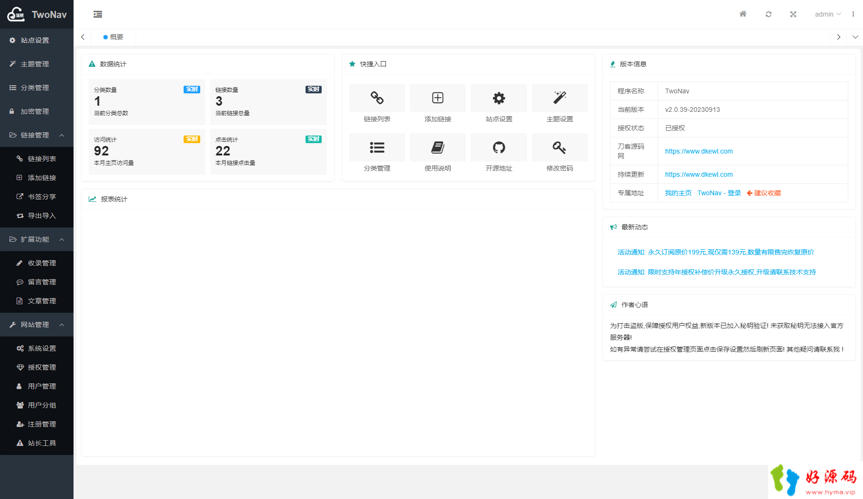Screen dimensions: 863x499
Task: Click the 报表统计 panel header
Action: click(338, 199)
